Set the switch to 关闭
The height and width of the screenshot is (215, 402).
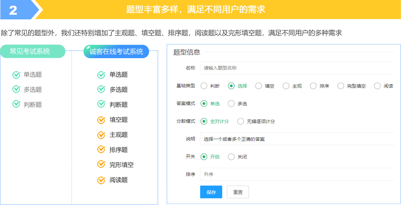click(231, 157)
